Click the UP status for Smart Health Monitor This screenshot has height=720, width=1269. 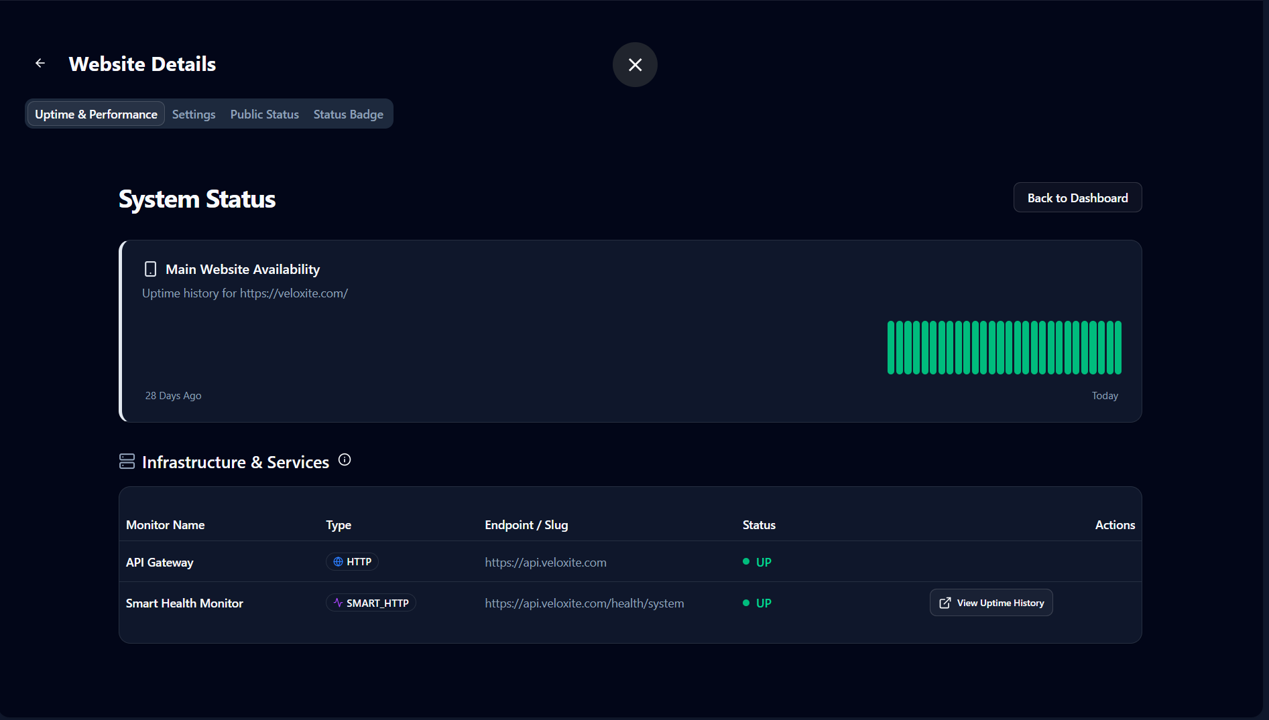point(758,603)
